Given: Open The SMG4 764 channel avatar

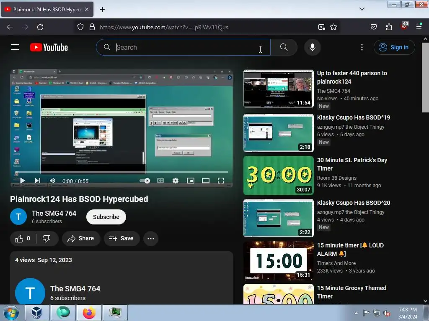Looking at the screenshot, I should click(18, 217).
